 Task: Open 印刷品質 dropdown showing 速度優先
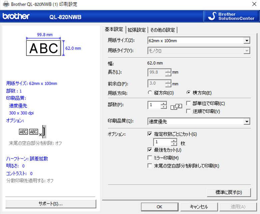pyautogui.click(x=199, y=121)
